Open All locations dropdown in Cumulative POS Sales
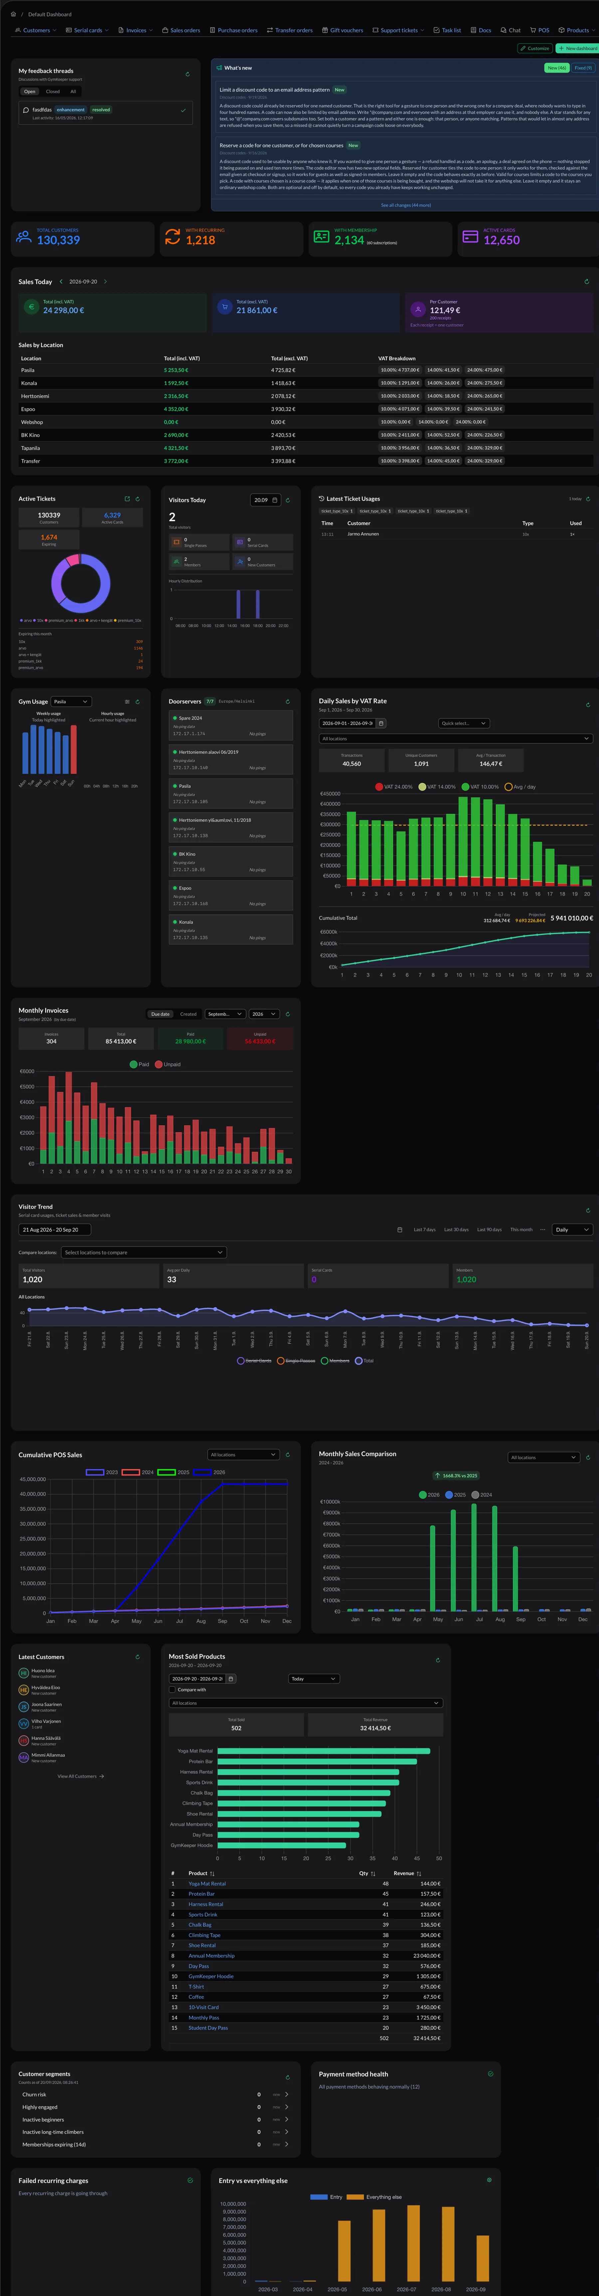Screen dimensions: 599x2296 coord(244,1455)
